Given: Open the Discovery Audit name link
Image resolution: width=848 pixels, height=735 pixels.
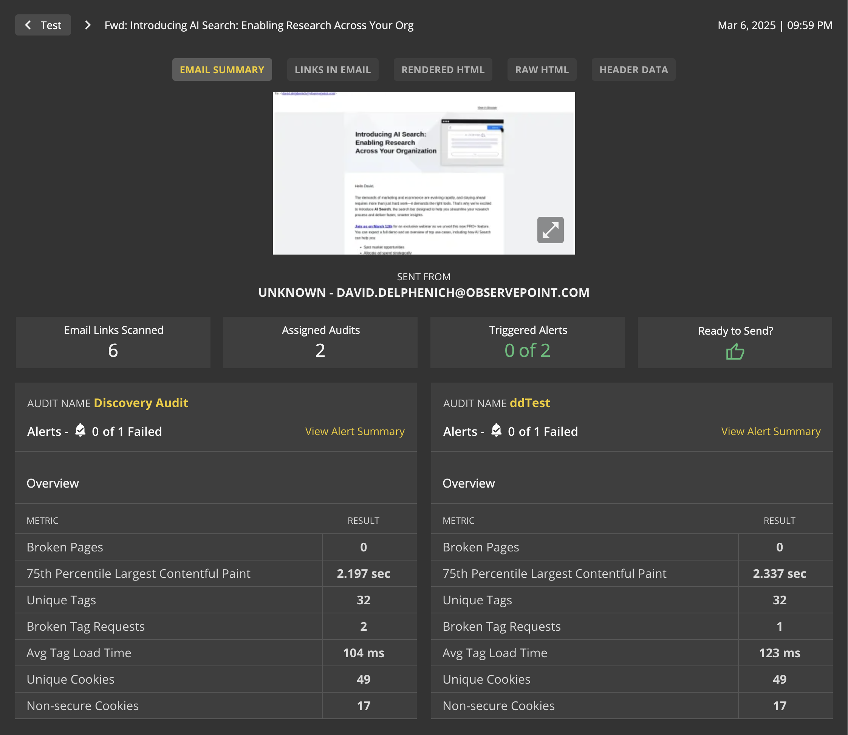Looking at the screenshot, I should (x=141, y=403).
